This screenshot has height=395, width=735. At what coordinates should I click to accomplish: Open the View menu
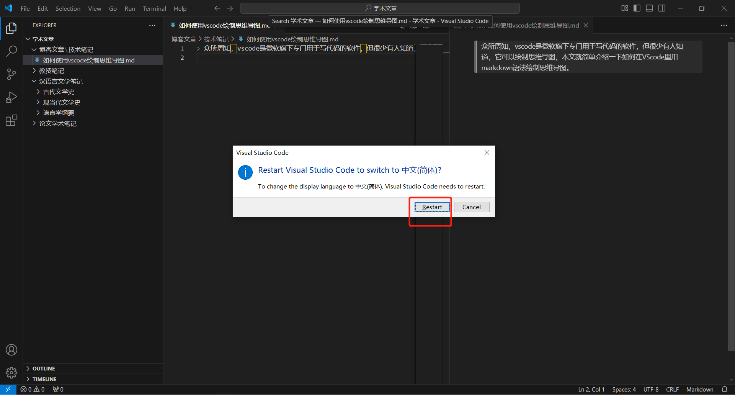(x=95, y=8)
